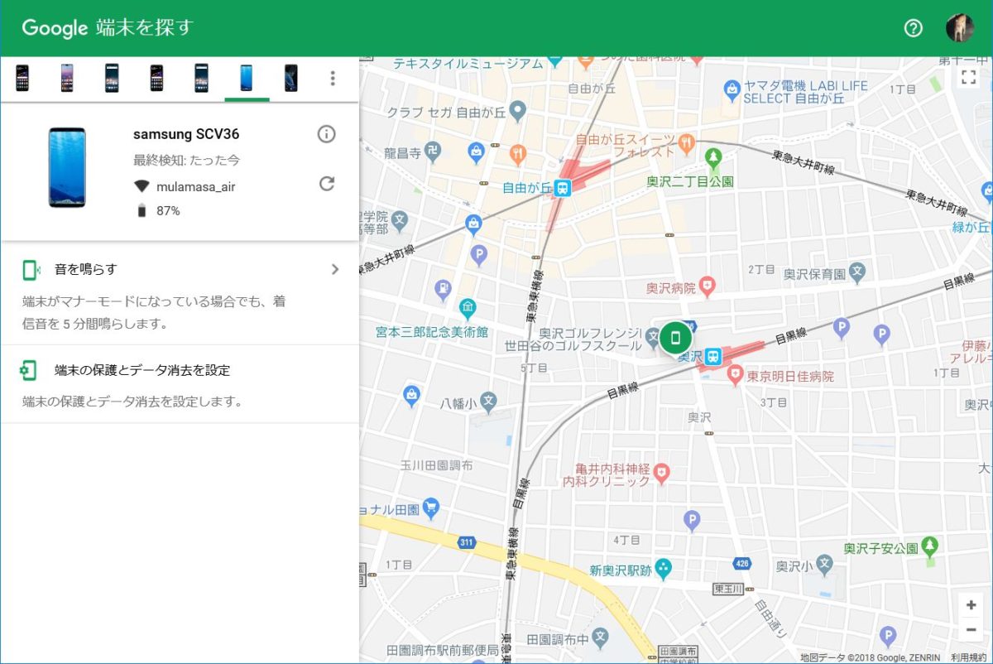Click the secure and erase device icon

pos(29,370)
